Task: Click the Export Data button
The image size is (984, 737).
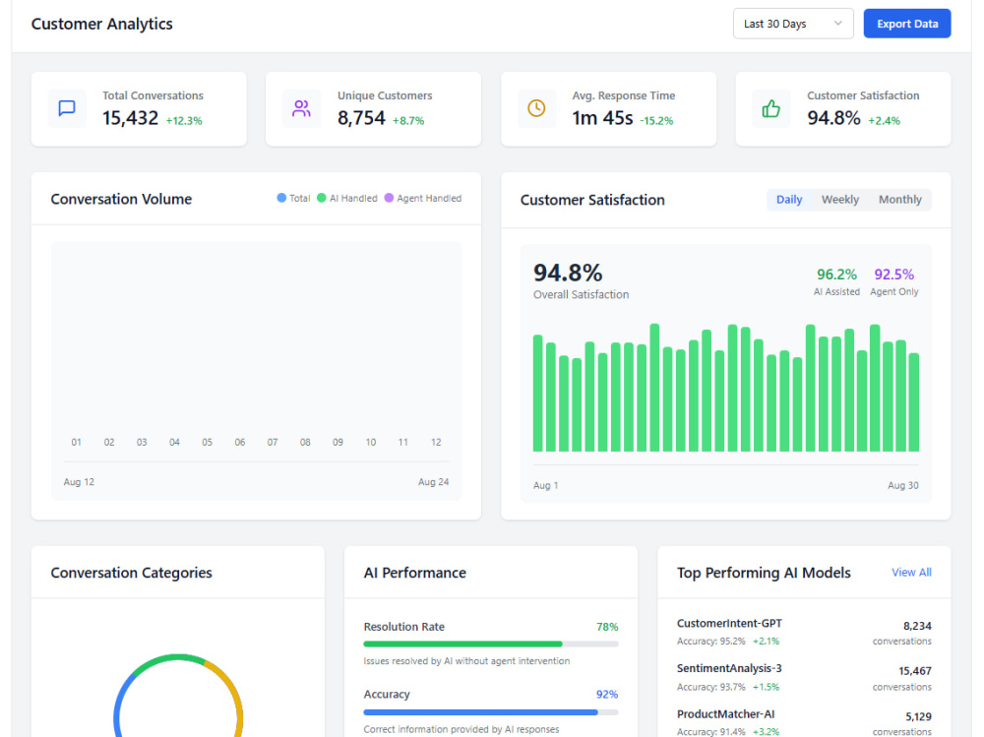Action: (907, 24)
